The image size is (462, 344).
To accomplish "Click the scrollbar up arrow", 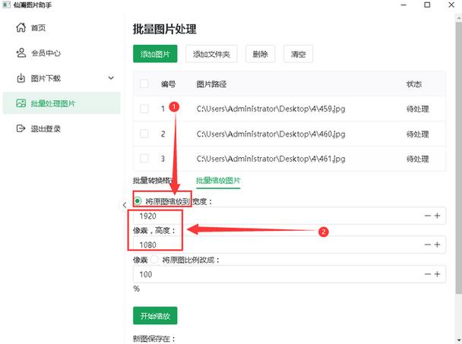I will (459, 17).
